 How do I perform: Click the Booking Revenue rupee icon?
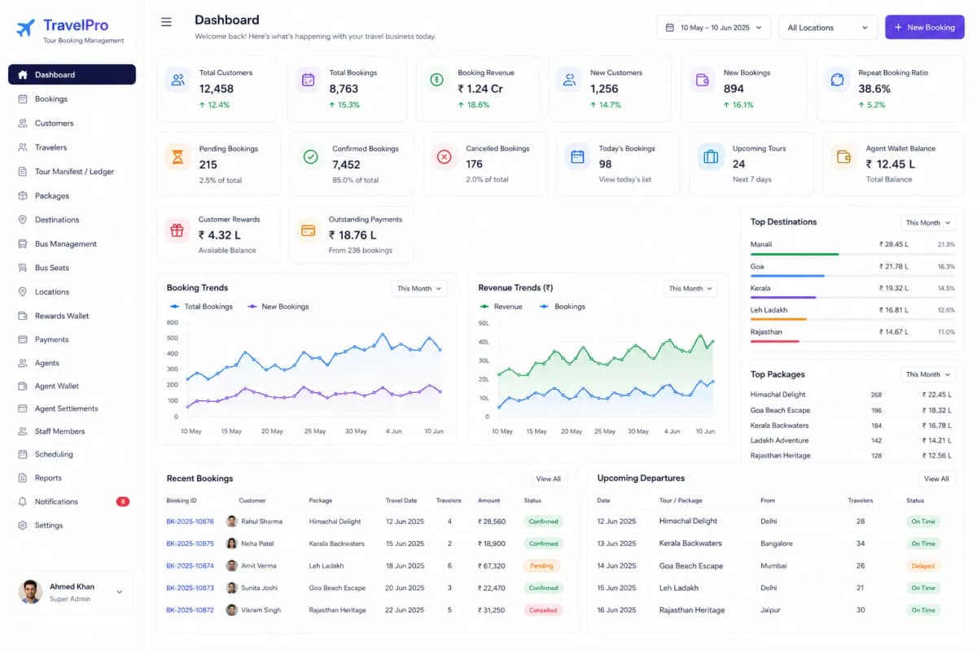click(437, 80)
